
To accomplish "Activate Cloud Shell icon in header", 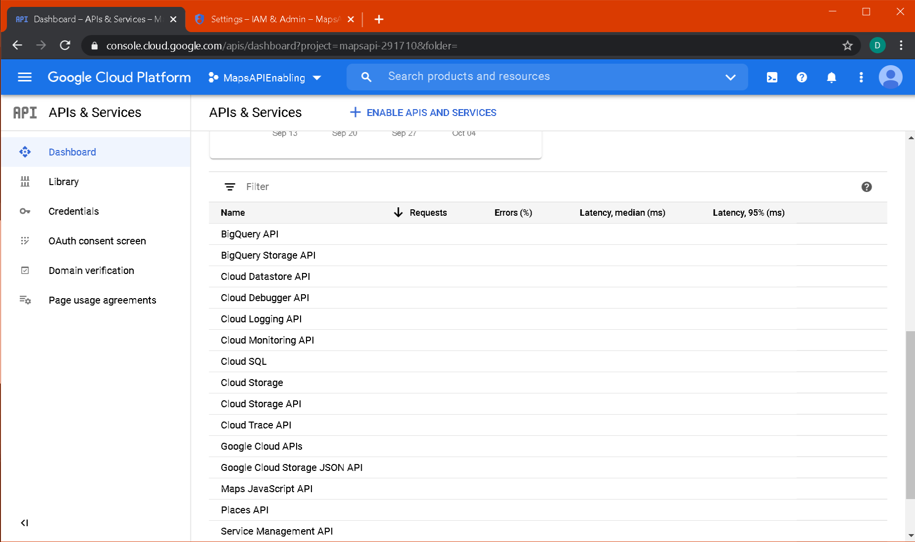I will click(772, 77).
